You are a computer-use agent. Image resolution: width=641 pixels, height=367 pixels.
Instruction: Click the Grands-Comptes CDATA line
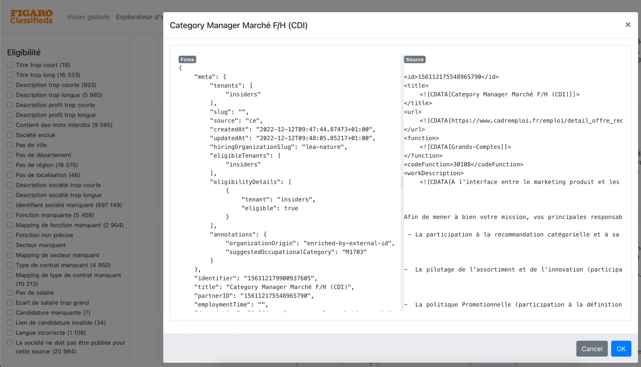coord(465,147)
